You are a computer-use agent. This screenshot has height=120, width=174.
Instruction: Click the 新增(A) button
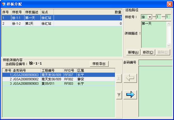coord(133,52)
